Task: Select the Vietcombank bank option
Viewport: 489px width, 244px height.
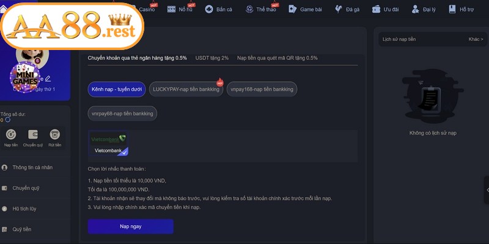Action: point(109,143)
